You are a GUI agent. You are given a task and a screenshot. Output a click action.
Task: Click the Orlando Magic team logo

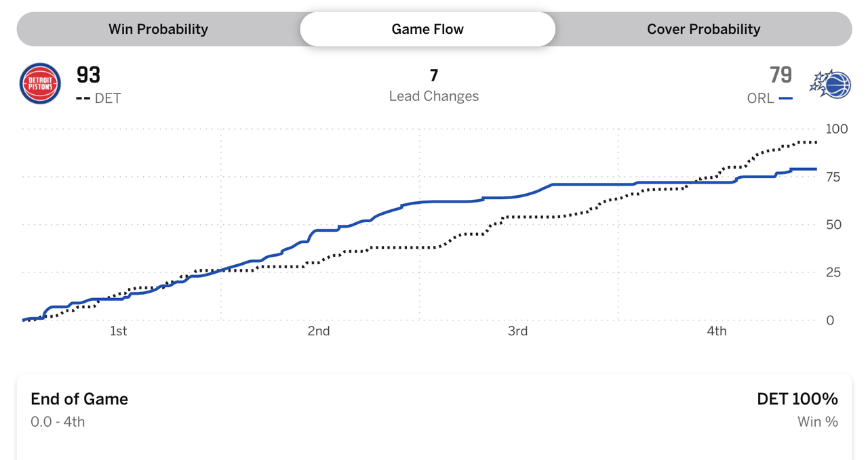tap(829, 85)
